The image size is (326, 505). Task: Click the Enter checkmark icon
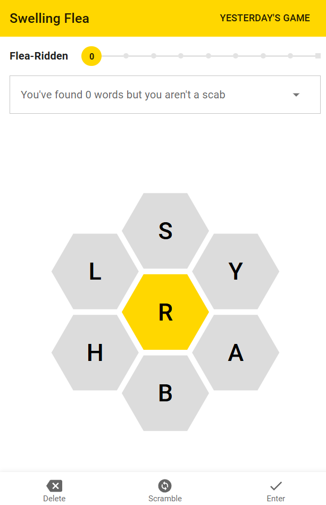pyautogui.click(x=275, y=486)
